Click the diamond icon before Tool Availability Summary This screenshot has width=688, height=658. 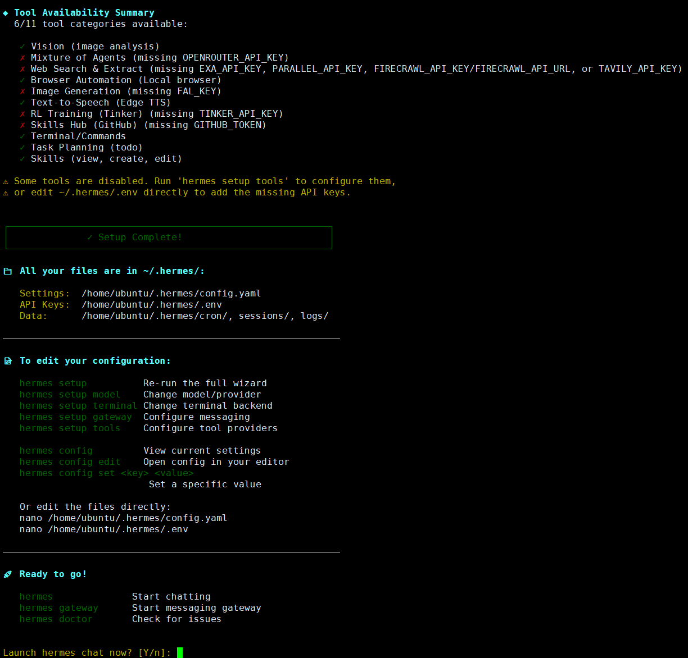(x=6, y=13)
